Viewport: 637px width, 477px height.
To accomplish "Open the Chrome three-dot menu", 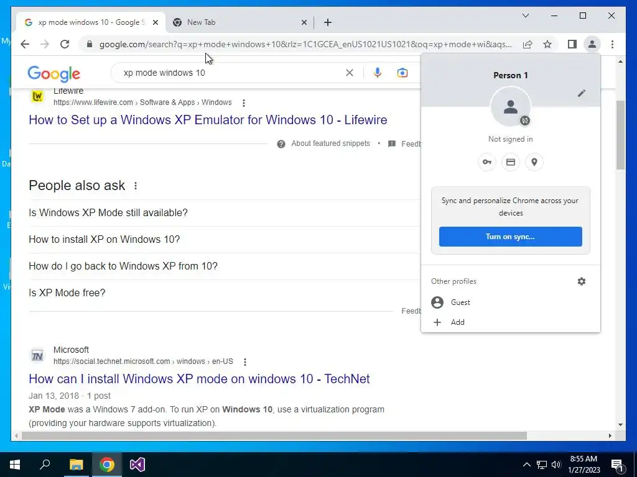I will click(x=612, y=44).
